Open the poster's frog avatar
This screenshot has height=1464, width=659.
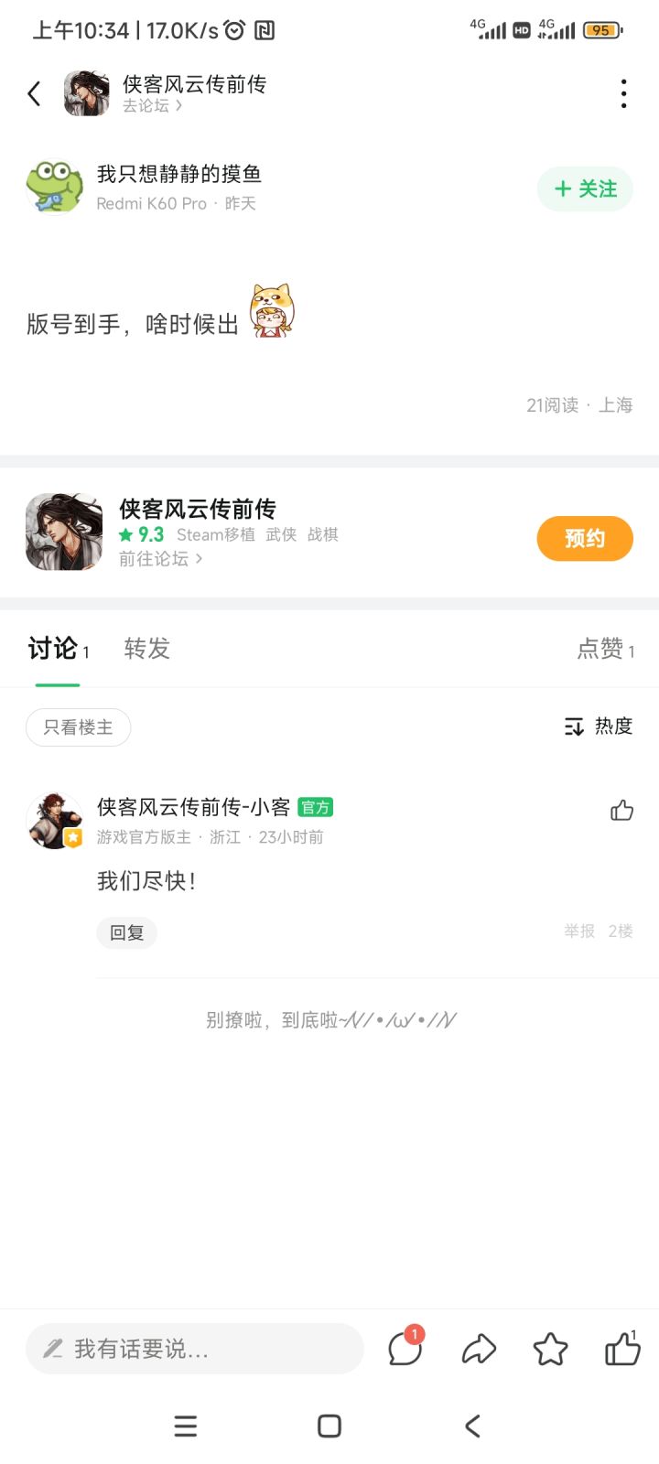[55, 188]
